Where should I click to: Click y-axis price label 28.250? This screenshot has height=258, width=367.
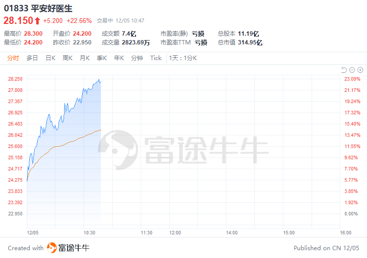tap(15, 79)
